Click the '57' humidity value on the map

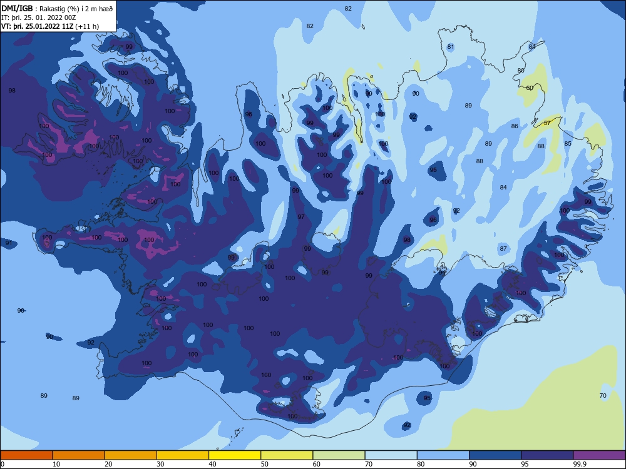pyautogui.click(x=547, y=123)
